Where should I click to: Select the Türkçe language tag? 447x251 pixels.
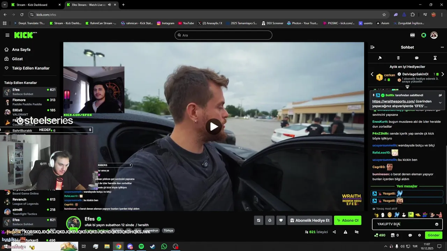tap(168, 230)
